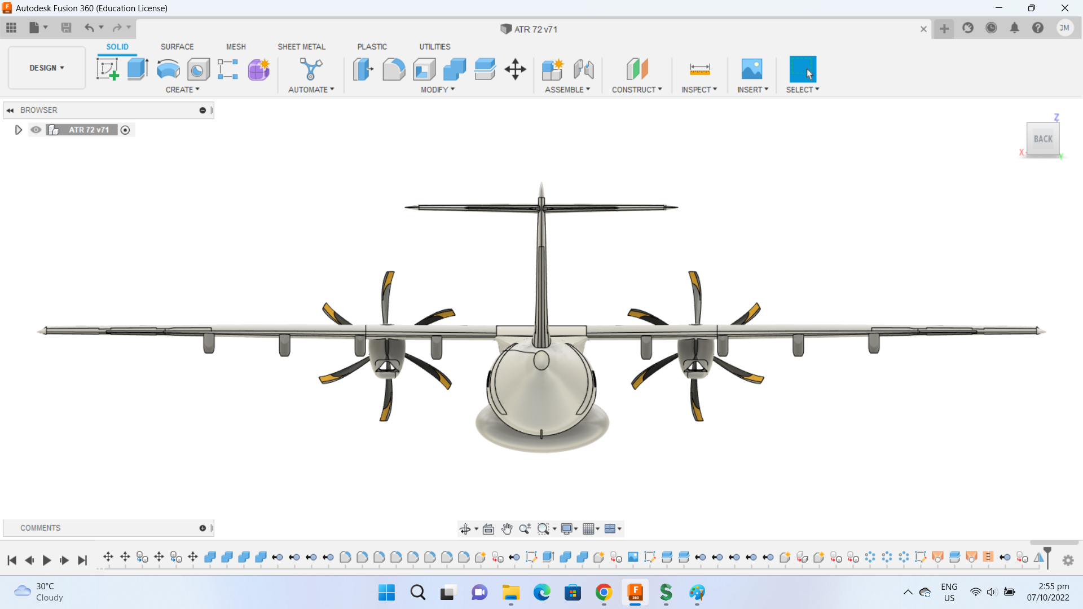Switch to the SHEET METAL tab
1083x609 pixels.
click(301, 47)
